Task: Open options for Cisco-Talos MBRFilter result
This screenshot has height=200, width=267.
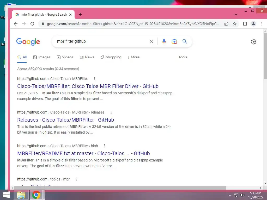Action: coord(95,79)
